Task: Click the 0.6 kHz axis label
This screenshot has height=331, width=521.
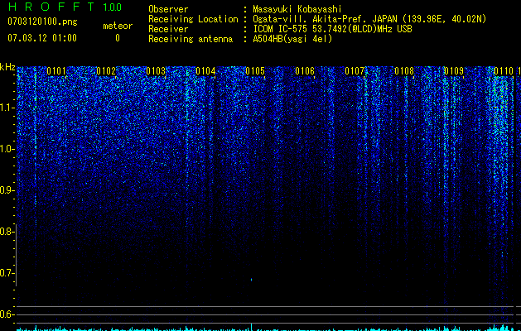Action: click(7, 314)
